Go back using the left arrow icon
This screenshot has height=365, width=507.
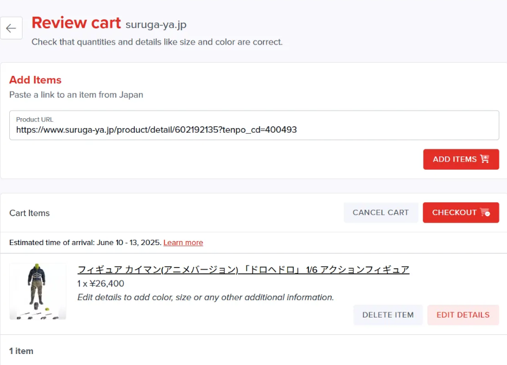coord(11,28)
